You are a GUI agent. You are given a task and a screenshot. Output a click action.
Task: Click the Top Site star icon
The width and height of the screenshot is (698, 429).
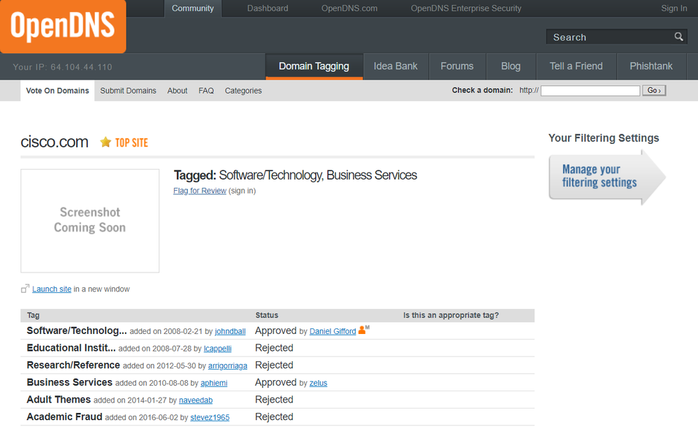click(106, 142)
